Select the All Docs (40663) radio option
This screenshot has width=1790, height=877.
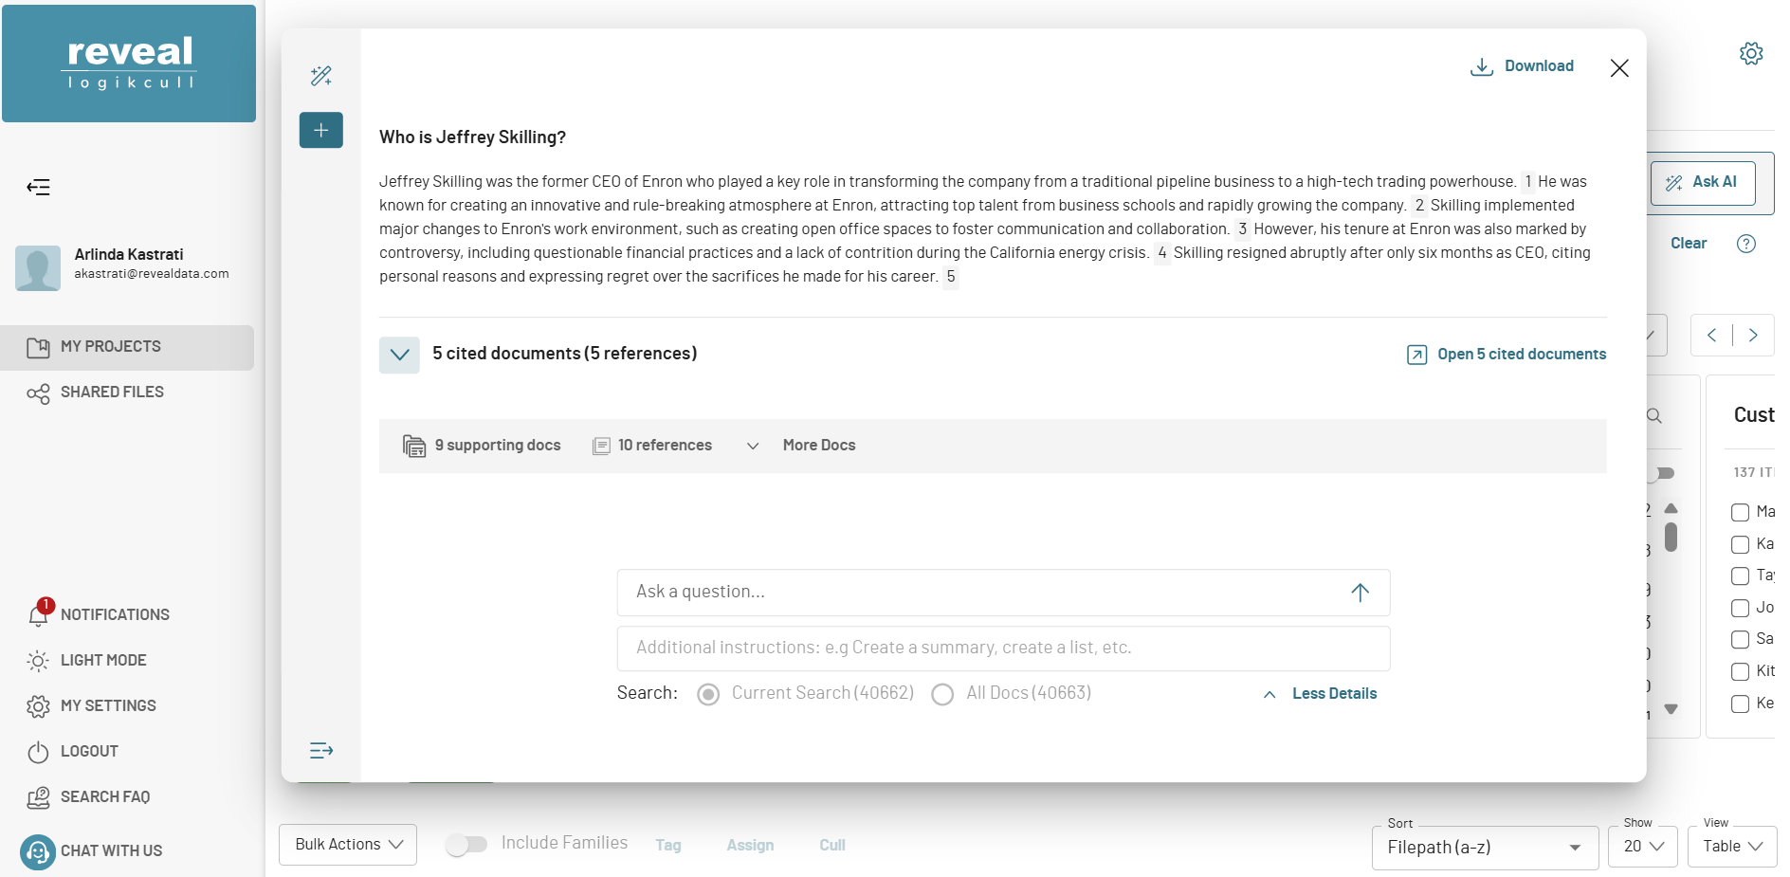point(942,695)
